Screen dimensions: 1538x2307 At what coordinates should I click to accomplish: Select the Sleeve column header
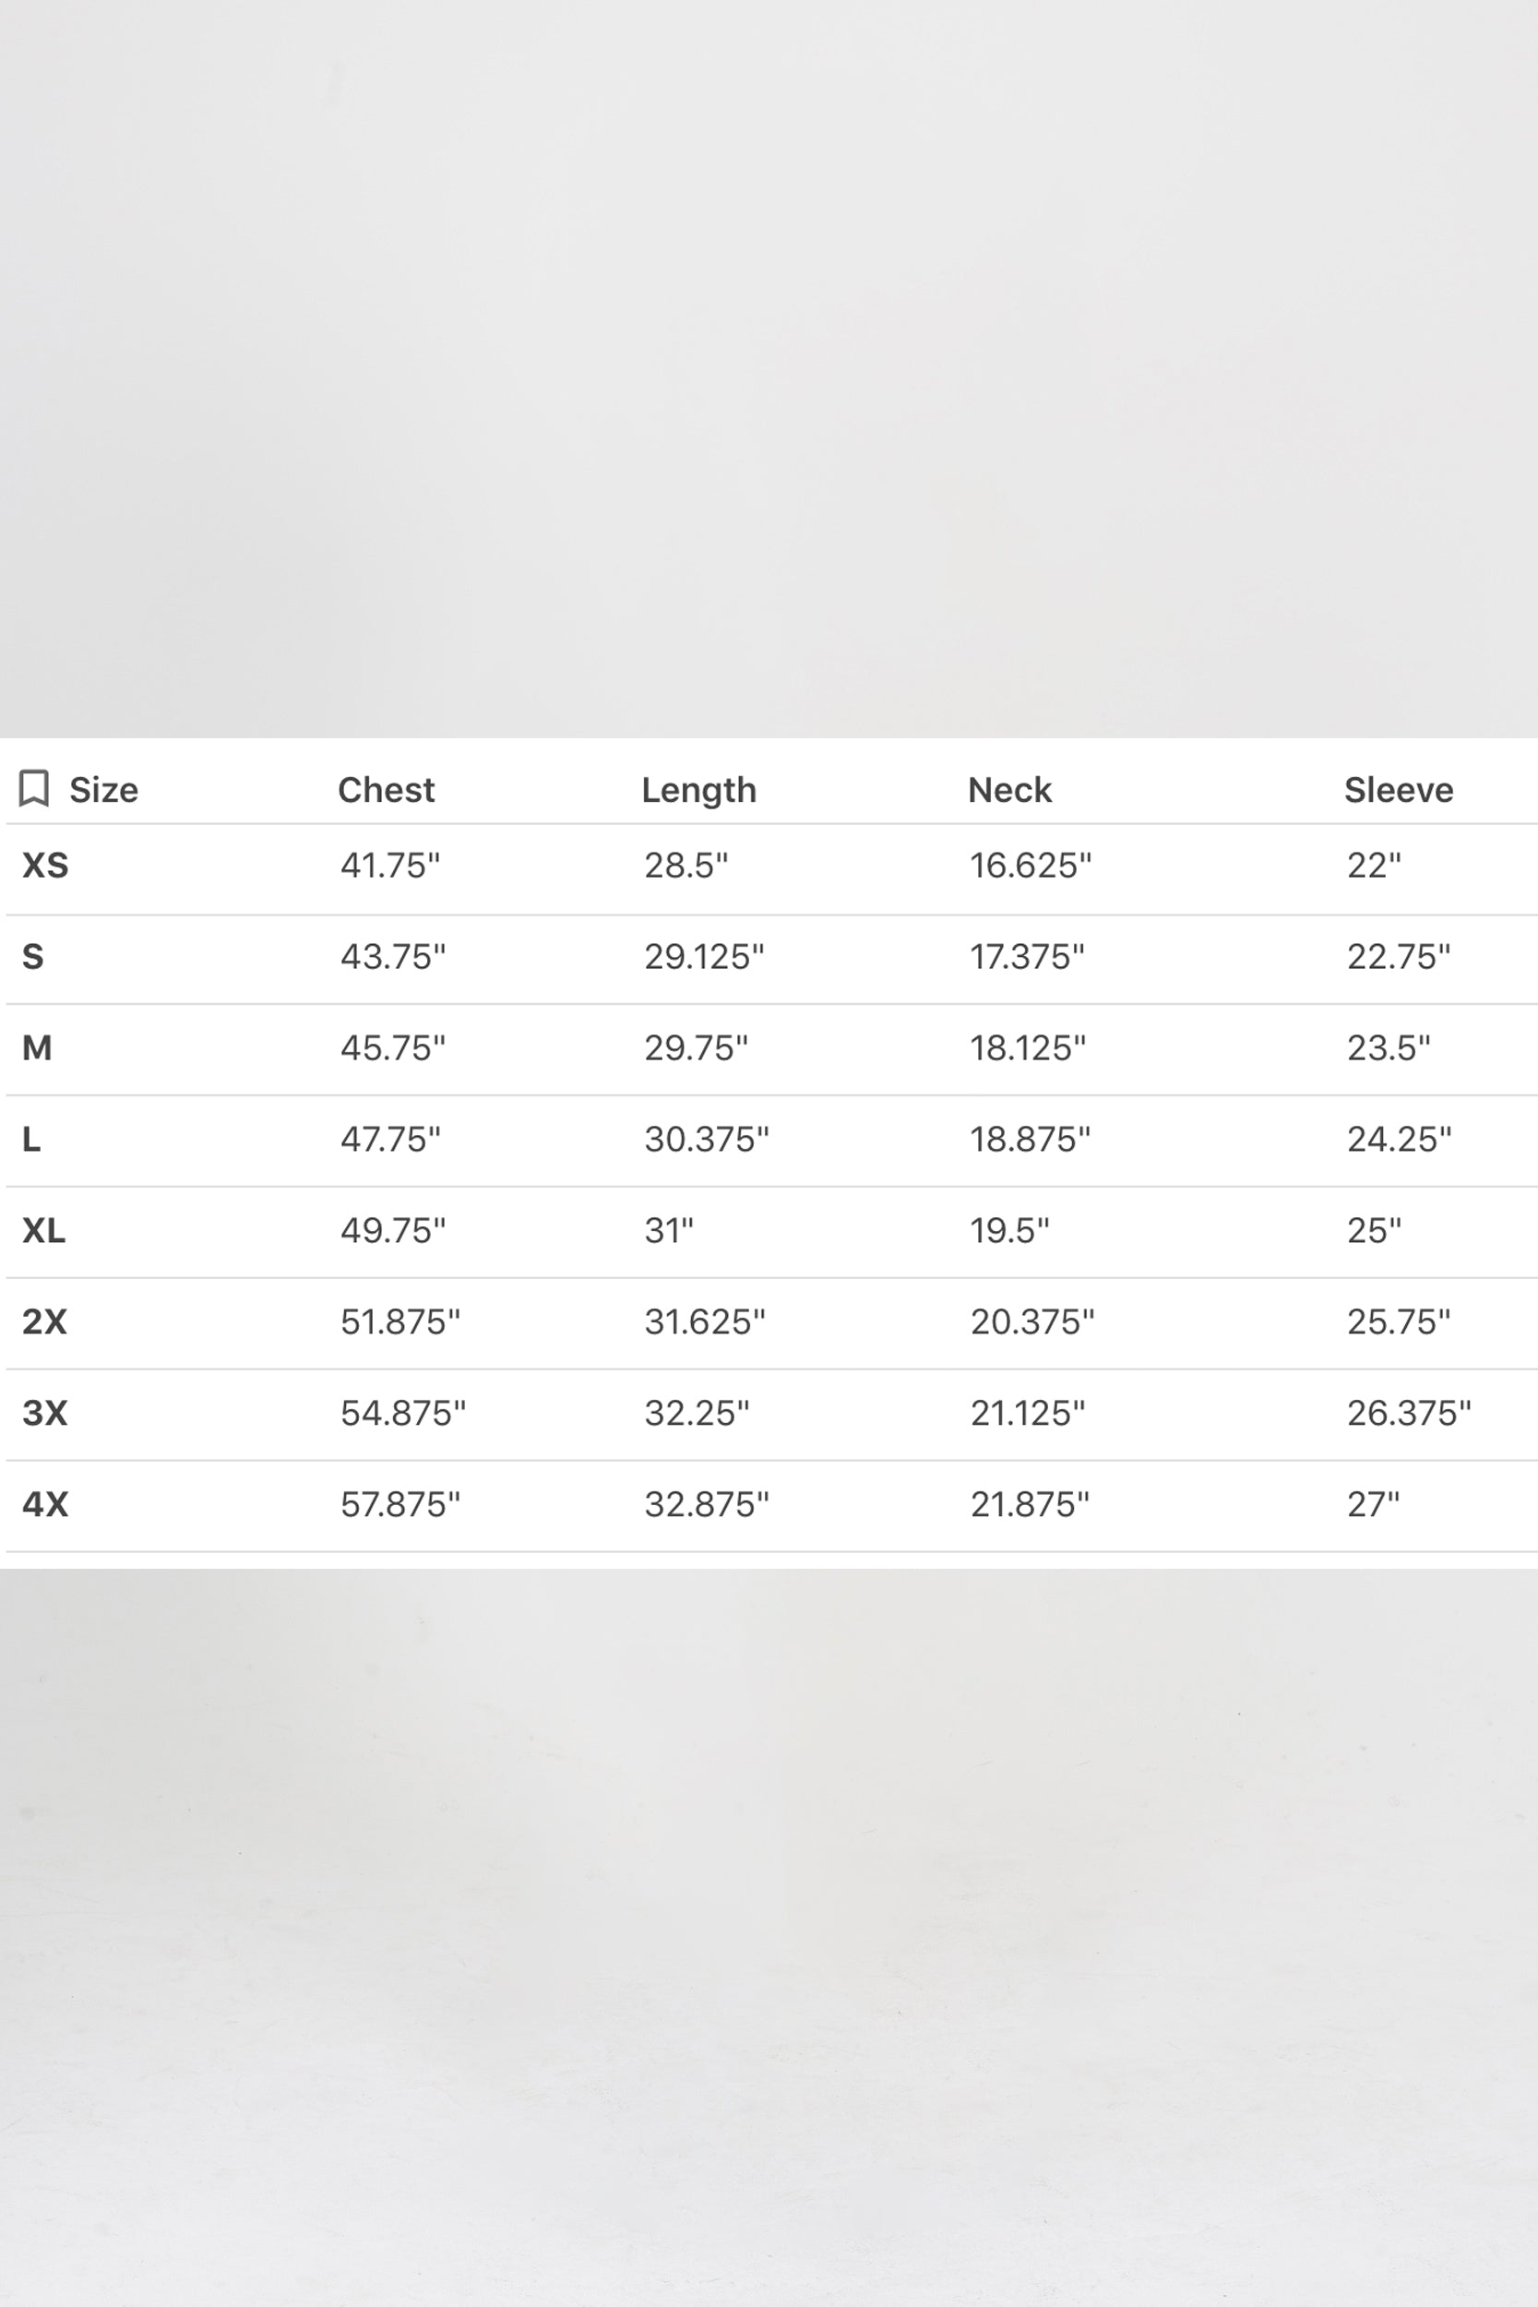coord(1398,790)
